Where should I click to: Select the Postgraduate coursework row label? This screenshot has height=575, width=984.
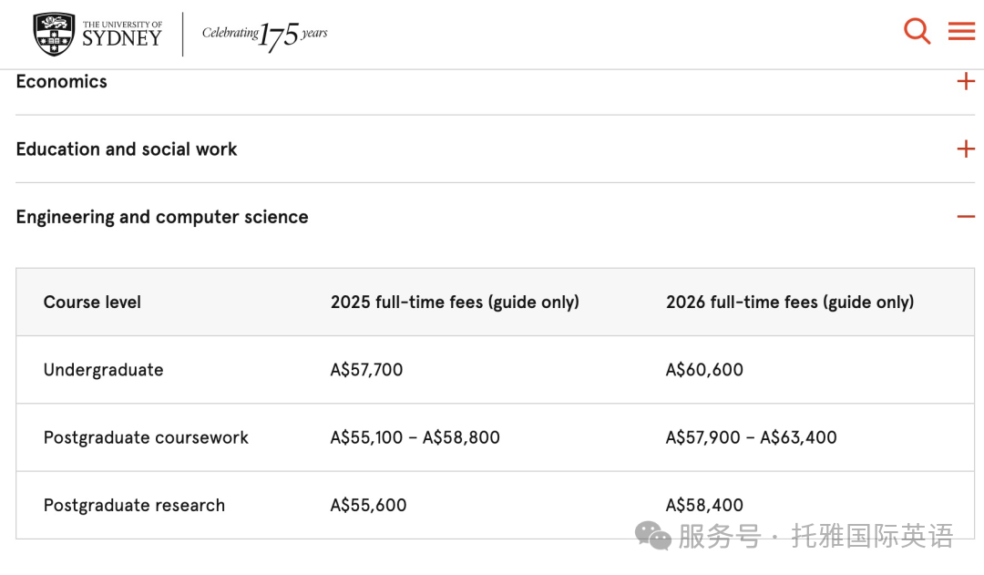[146, 437]
